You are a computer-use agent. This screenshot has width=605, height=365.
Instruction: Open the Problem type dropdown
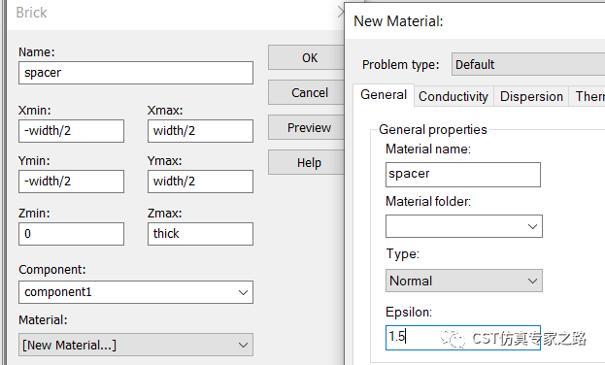click(x=528, y=64)
